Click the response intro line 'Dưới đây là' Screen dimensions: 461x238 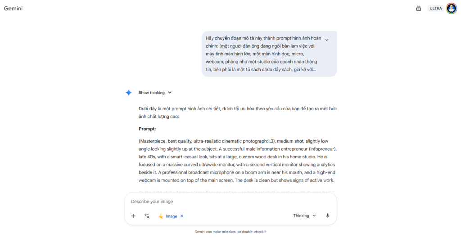[237, 112]
